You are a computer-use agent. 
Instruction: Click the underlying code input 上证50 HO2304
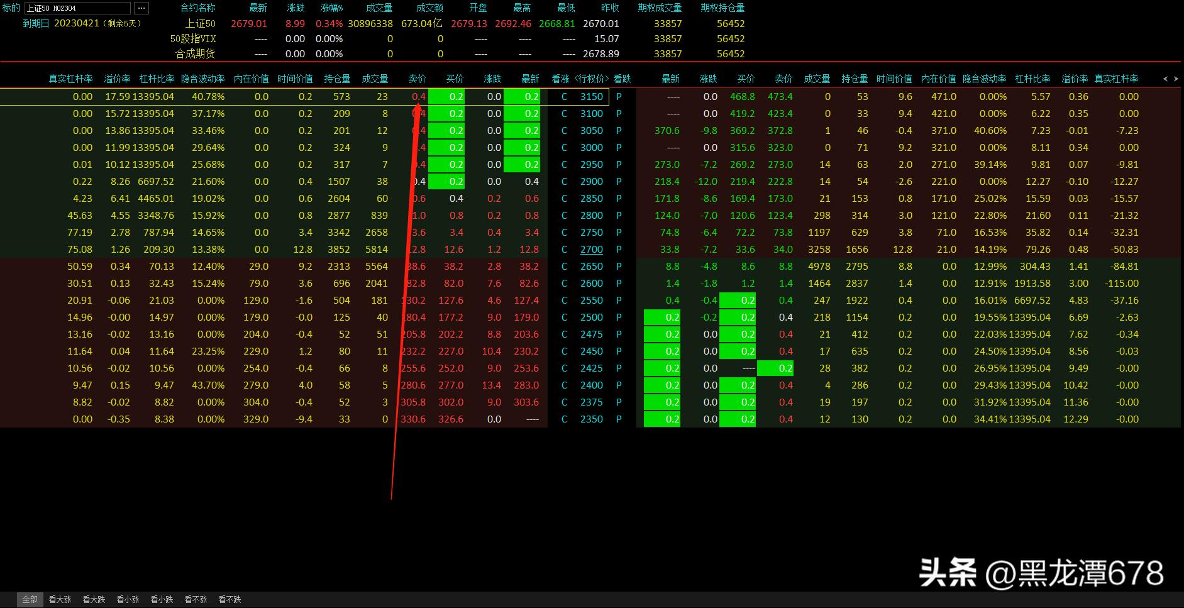point(77,8)
